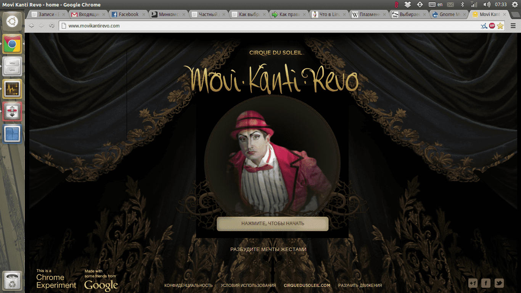Share the page on Twitter

499,283
